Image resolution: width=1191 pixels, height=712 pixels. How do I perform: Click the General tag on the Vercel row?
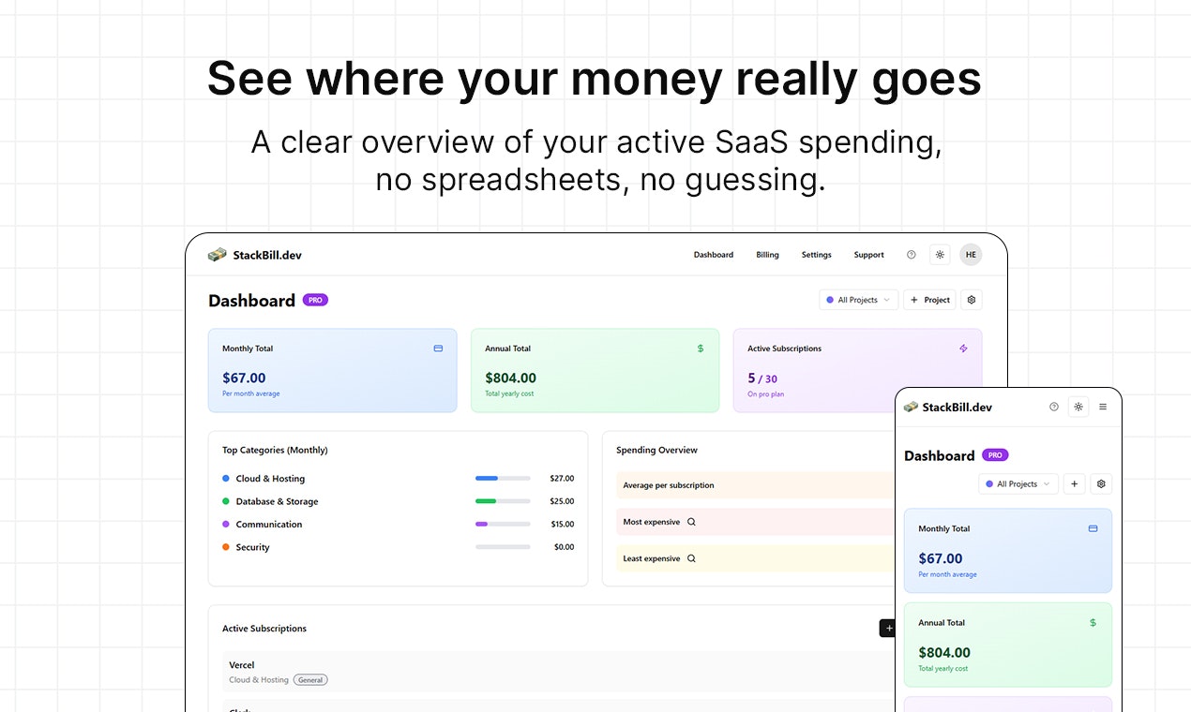(310, 680)
